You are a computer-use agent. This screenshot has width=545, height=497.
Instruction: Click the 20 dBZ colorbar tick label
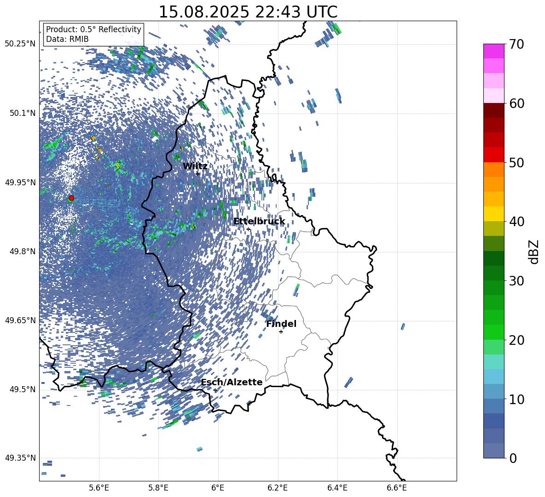(516, 340)
